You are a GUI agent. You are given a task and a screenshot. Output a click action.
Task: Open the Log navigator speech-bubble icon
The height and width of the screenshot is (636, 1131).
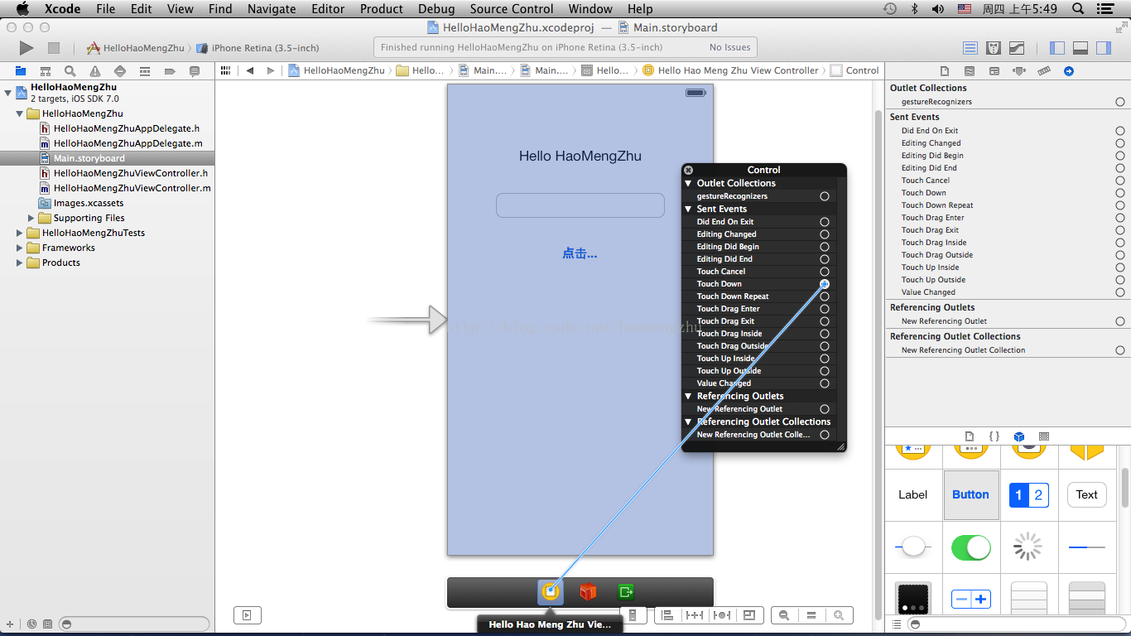tap(195, 71)
